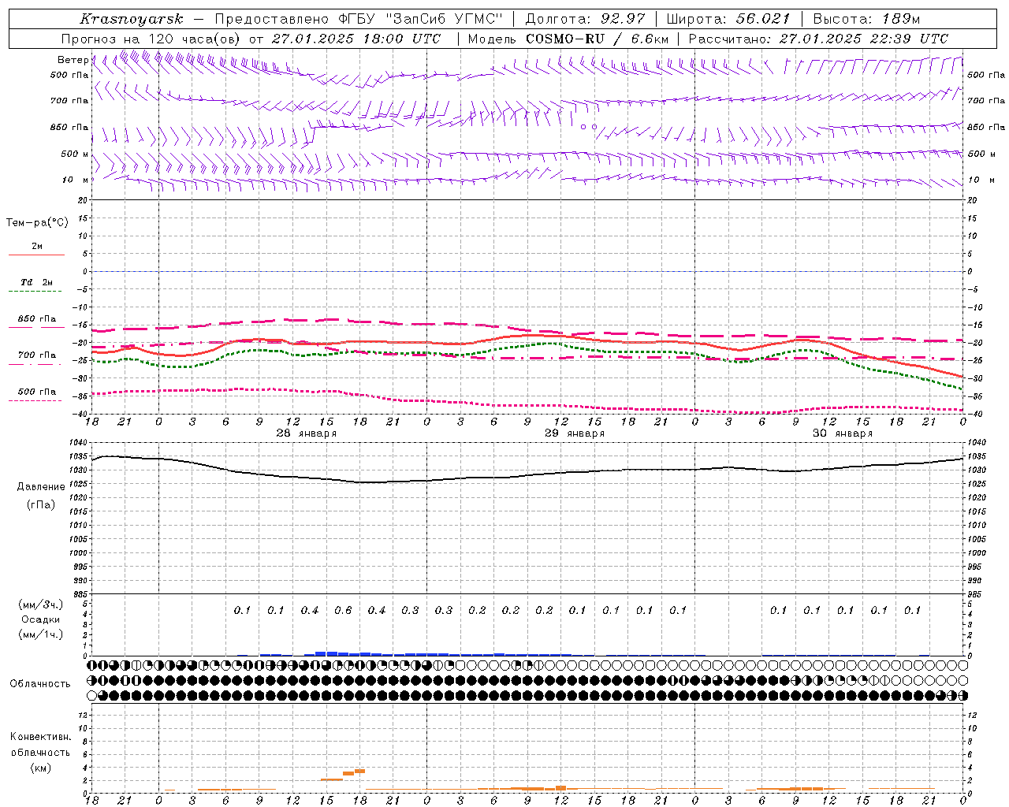This screenshot has width=1009, height=807.
Task: Click the elevation text Высота: 189м
Action: pyautogui.click(x=866, y=19)
